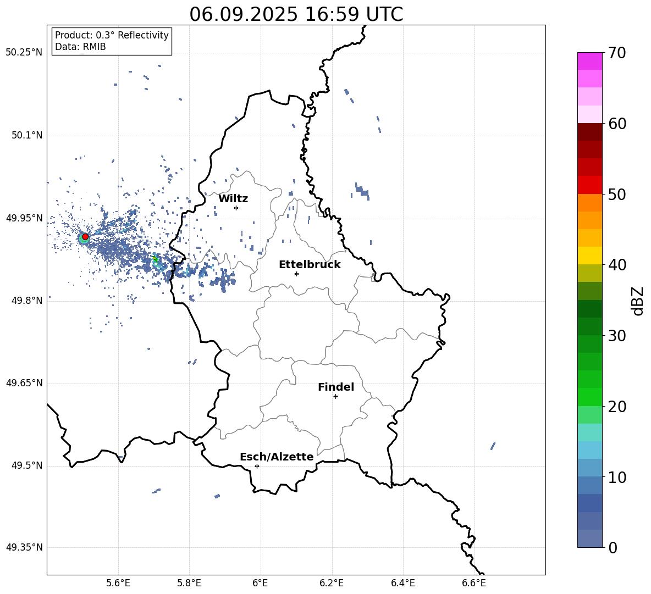Image resolution: width=651 pixels, height=594 pixels.
Task: Click the 50.25°N latitude label
Action: click(x=24, y=53)
